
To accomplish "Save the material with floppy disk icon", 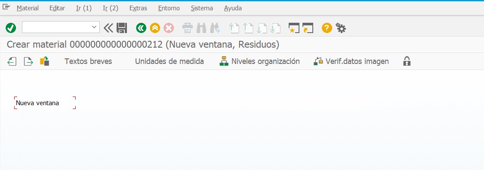I will pyautogui.click(x=122, y=28).
